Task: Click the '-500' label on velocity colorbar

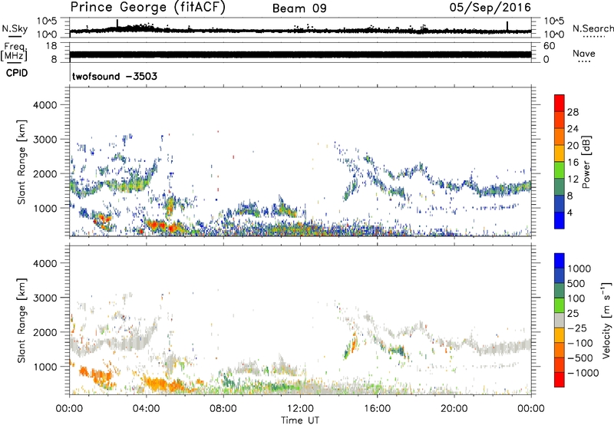Action: pos(580,357)
